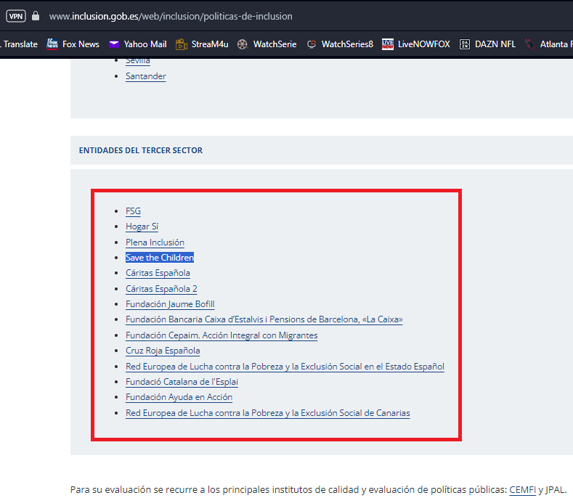Click the JPAL text in evaluation paragraph
Viewport: 573px width, 498px height.
[554, 489]
